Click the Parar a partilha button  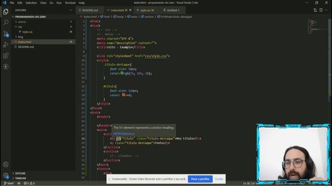(200, 179)
